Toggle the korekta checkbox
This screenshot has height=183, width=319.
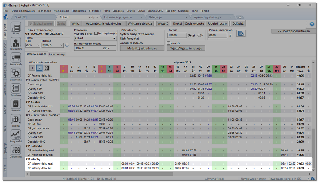(168, 43)
